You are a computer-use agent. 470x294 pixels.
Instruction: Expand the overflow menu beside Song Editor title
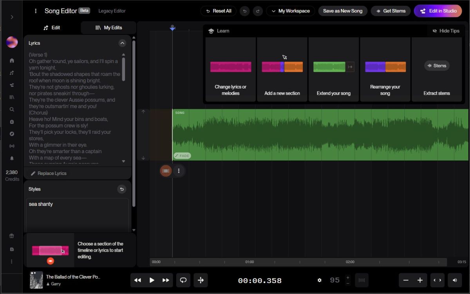36,11
